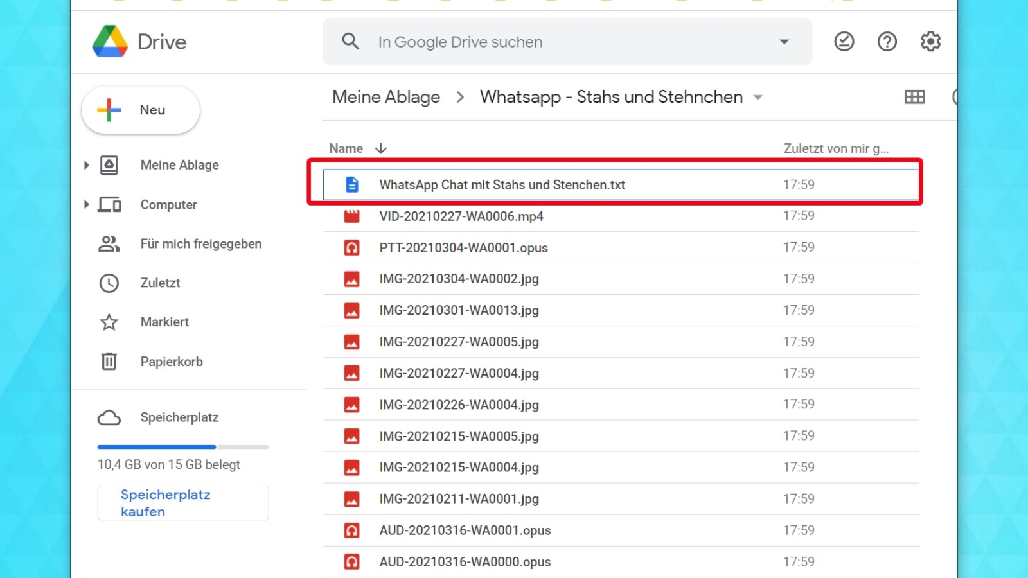Select IMG-20210304-WA0002.jpg
Image resolution: width=1028 pixels, height=578 pixels.
[x=621, y=279]
